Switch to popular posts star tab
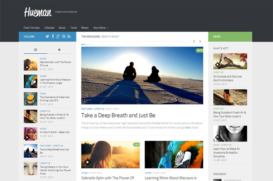 click(59, 50)
